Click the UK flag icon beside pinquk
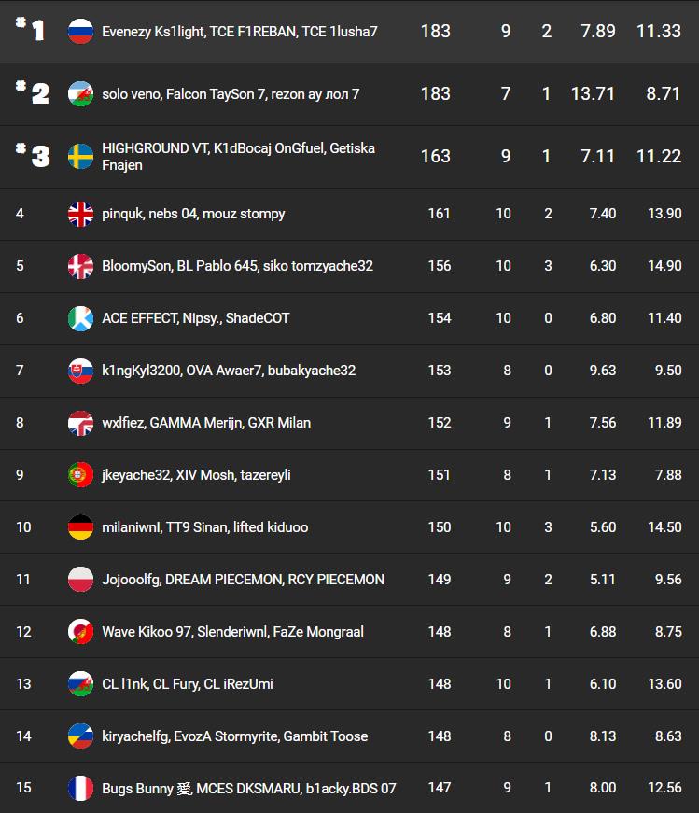This screenshot has width=699, height=813. point(80,214)
